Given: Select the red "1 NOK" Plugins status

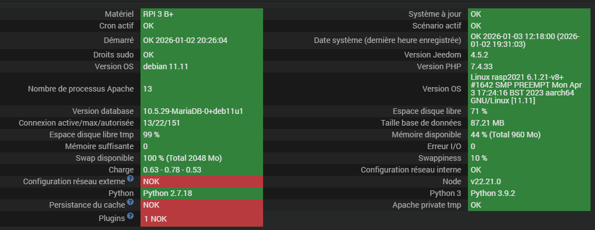Looking at the screenshot, I should (154, 219).
